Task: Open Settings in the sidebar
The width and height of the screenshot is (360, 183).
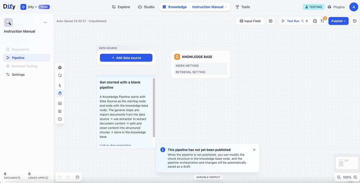Action: tap(27, 75)
